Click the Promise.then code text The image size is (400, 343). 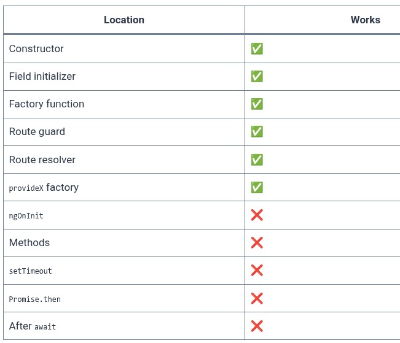(34, 299)
